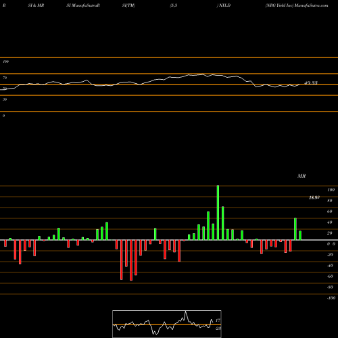
Task: Click the 70 level label on RSI chart
Action: point(5,78)
